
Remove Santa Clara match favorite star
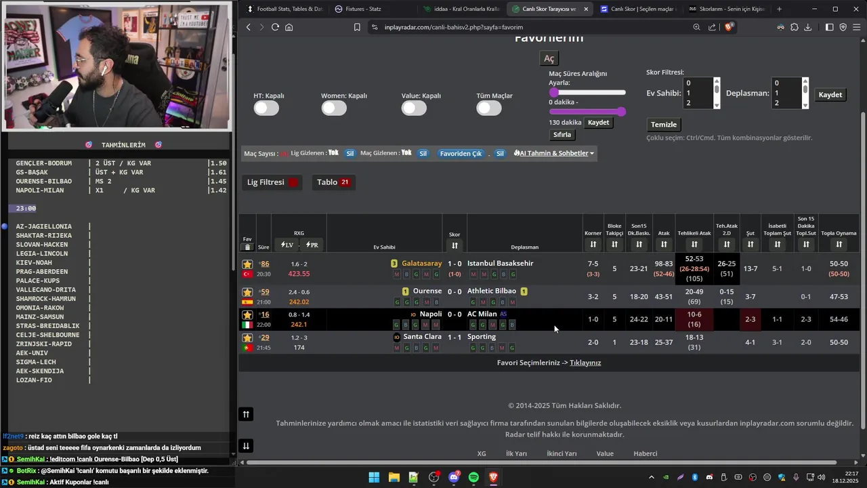tap(248, 338)
